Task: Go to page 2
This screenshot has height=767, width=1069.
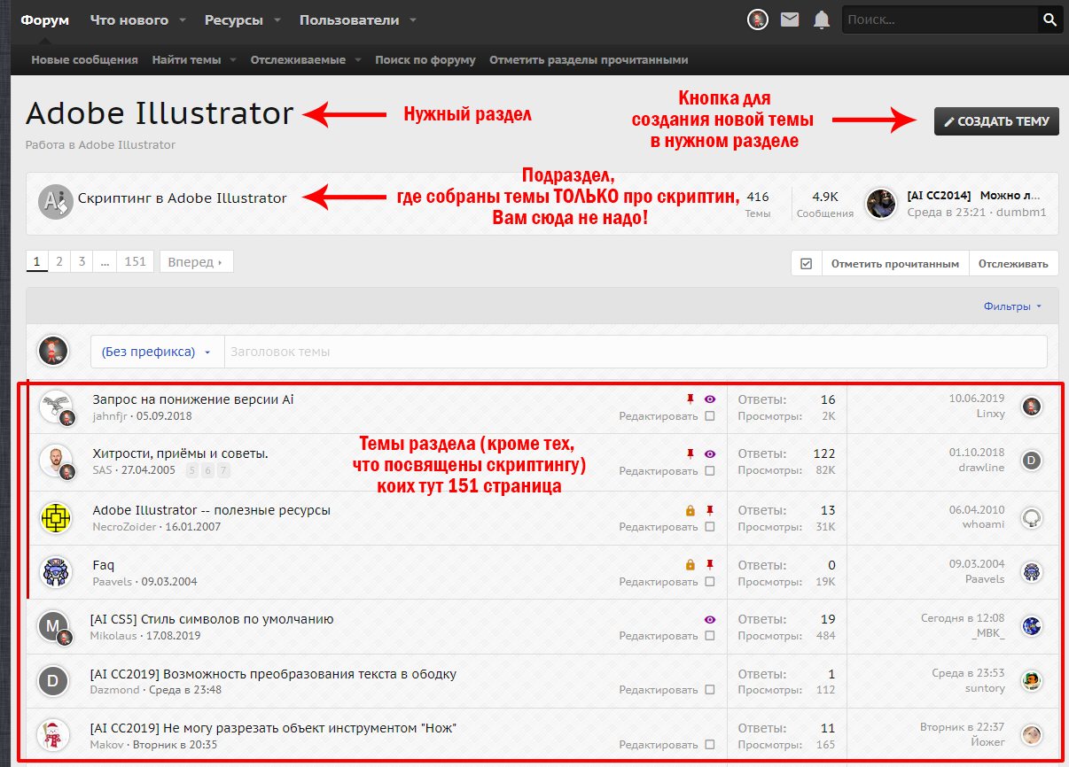Action: (59, 261)
